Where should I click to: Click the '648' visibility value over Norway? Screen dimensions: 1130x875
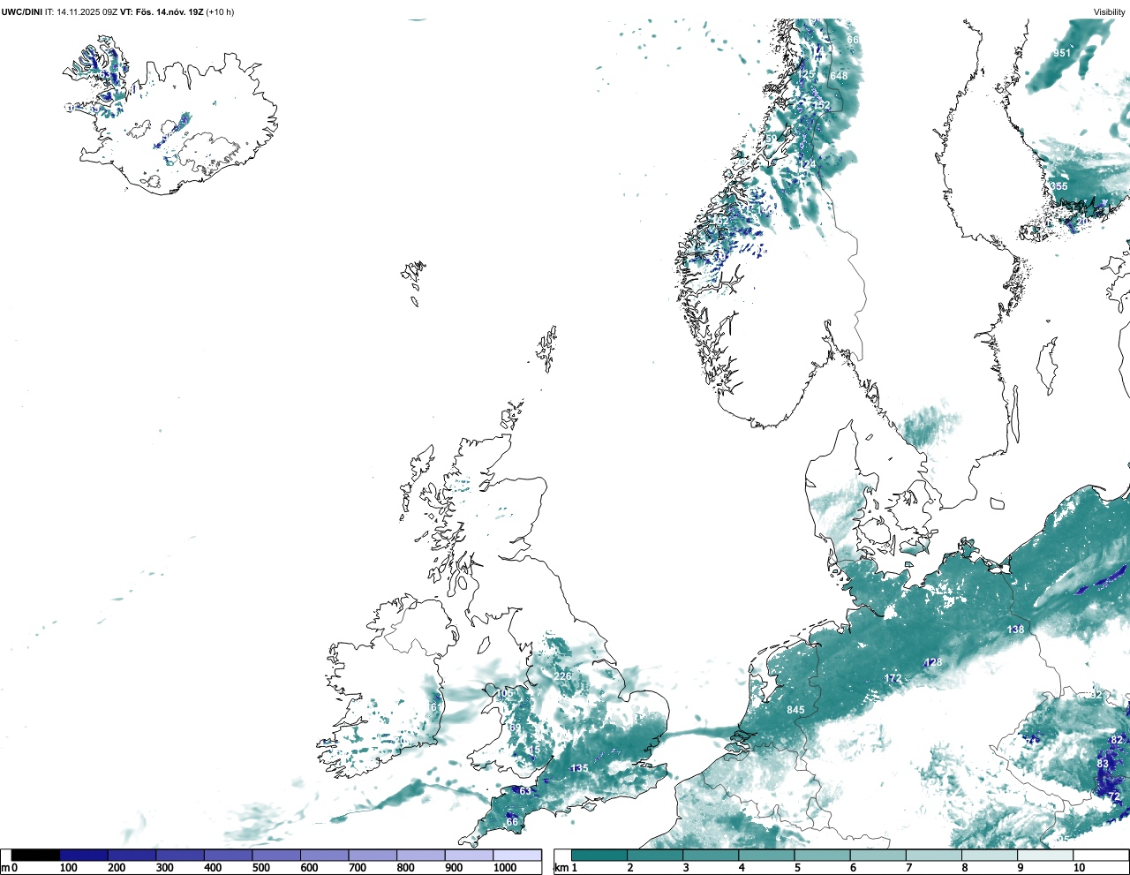[x=839, y=76]
